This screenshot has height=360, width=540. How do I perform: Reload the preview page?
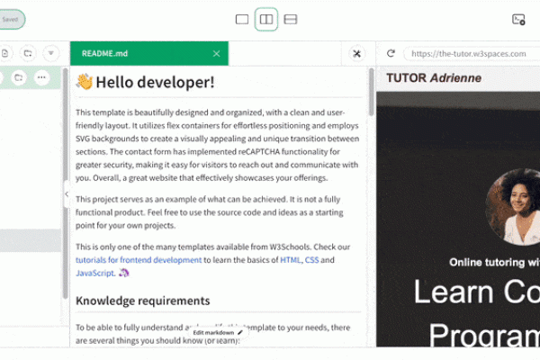coord(391,54)
